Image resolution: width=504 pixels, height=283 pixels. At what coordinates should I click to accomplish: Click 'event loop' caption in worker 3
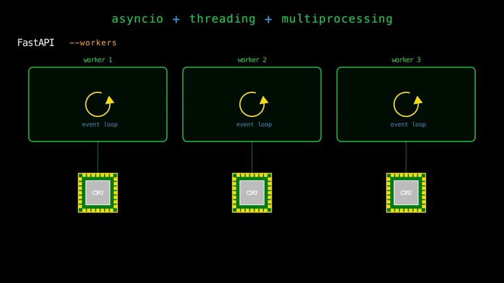[408, 125]
